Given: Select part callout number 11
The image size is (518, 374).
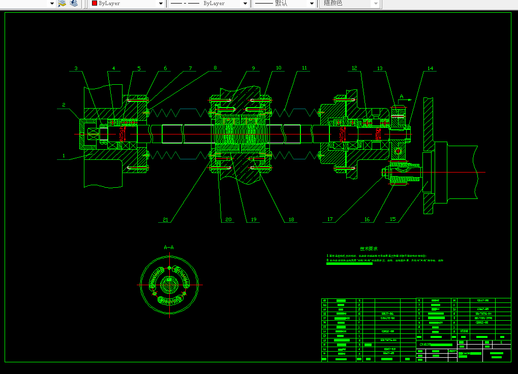Looking at the screenshot, I should coord(304,67).
